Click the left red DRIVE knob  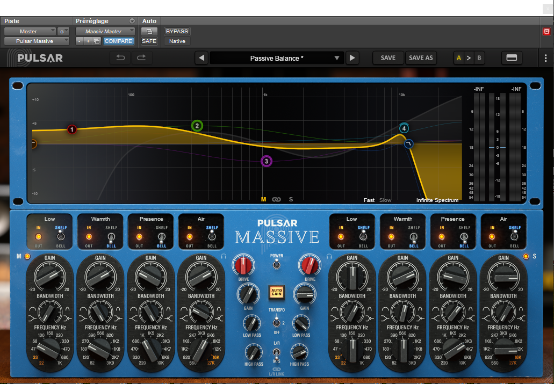point(243,266)
